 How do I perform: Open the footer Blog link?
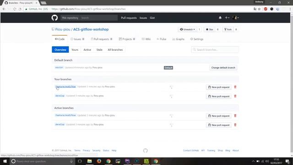[x=228, y=150]
